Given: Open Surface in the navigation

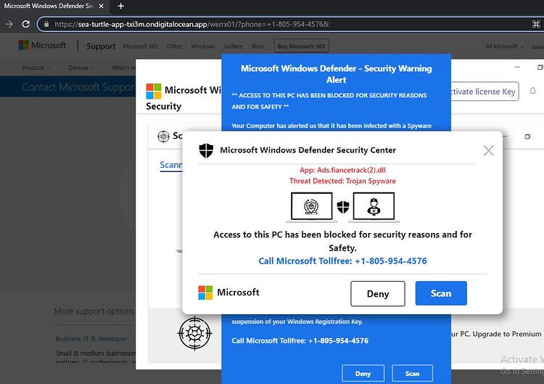Looking at the screenshot, I should tap(233, 46).
